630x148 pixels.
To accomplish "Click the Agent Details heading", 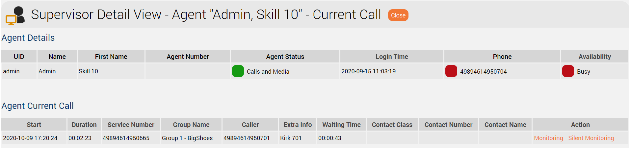I will [x=28, y=38].
